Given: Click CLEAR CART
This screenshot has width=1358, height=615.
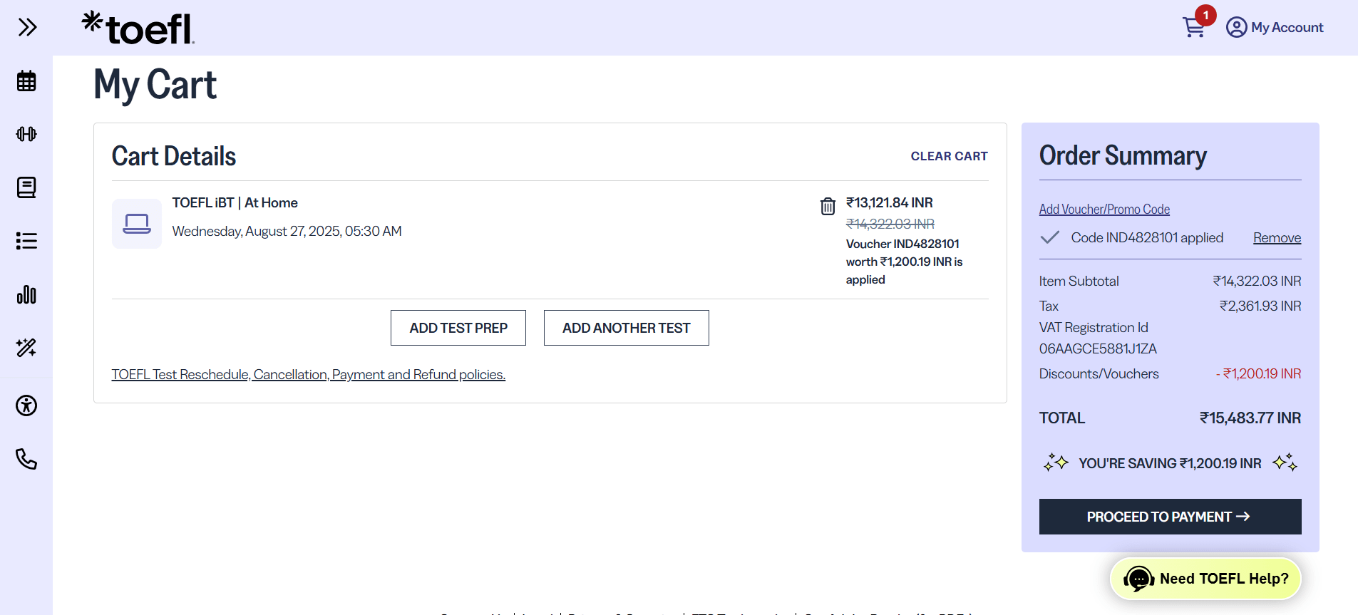Looking at the screenshot, I should coord(949,156).
